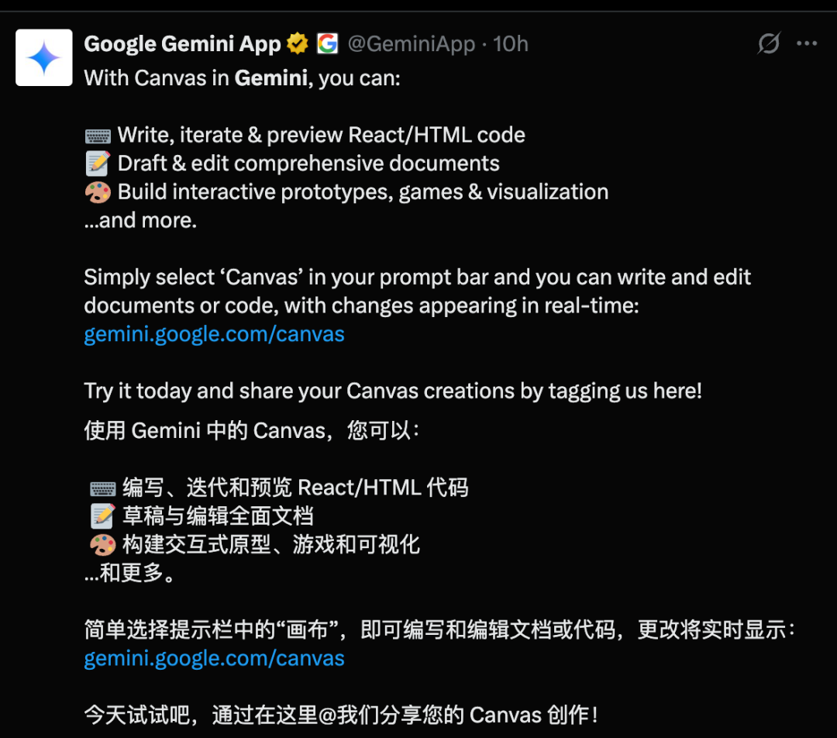
Task: Click the keyboard emoji before 'Write, iterate'
Action: [98, 136]
